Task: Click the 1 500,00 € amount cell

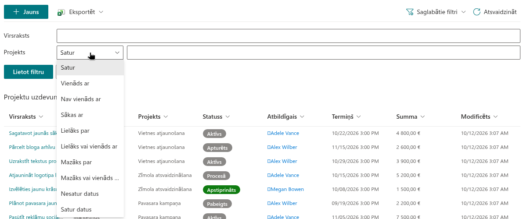Action: 408,189
